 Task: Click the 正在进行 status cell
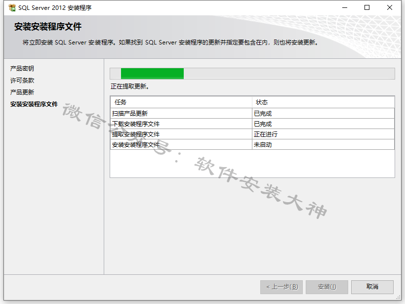(x=323, y=134)
